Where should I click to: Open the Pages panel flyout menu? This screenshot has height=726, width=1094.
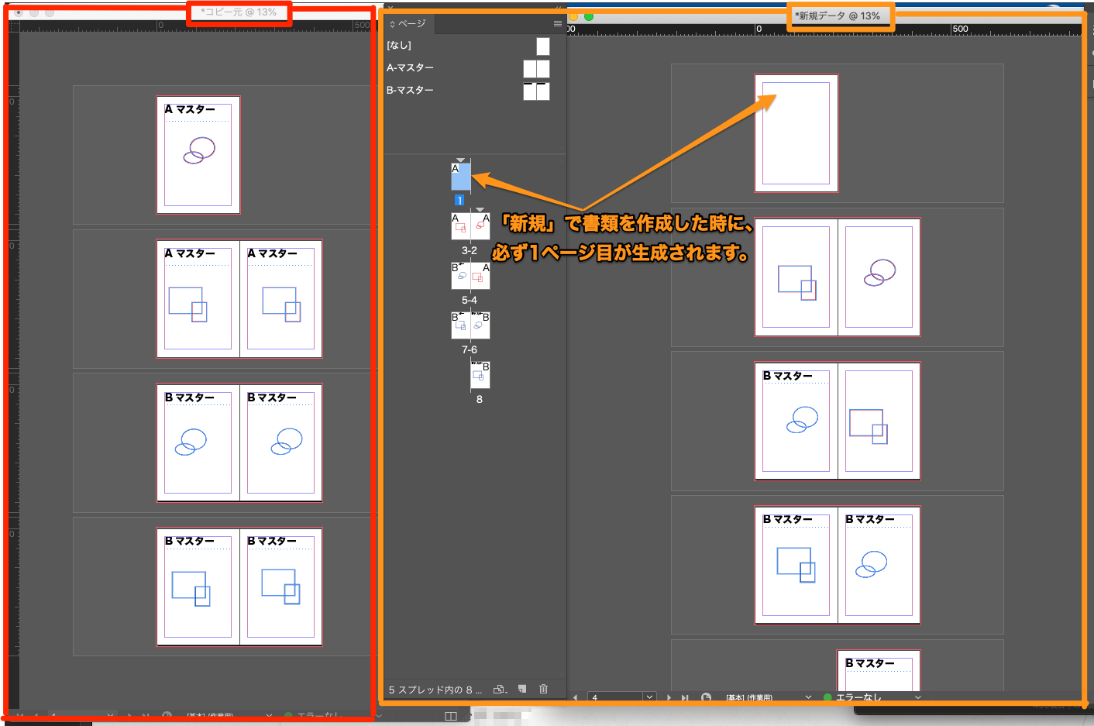557,23
